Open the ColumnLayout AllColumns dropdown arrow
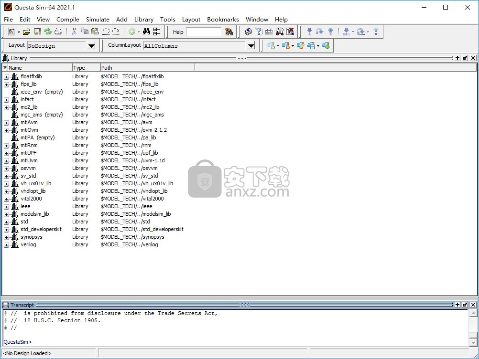This screenshot has width=479, height=359. tap(251, 46)
